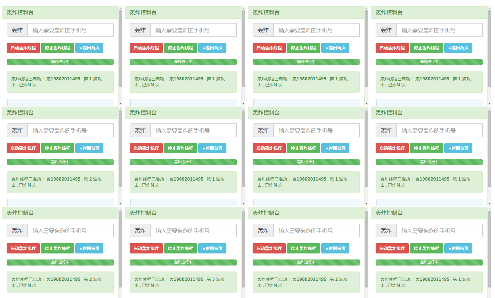The image size is (495, 298).
Task: Click ★返回首页 in the top-right panel
Action: [458, 48]
